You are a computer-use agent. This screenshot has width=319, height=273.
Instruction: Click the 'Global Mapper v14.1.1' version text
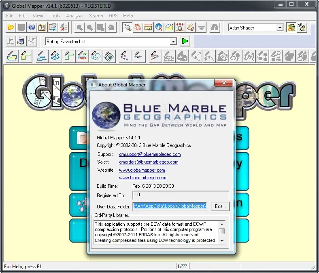pyautogui.click(x=118, y=138)
